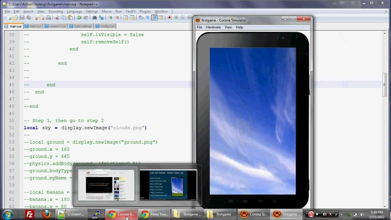Open the File menu in Notepad++

[7, 11]
